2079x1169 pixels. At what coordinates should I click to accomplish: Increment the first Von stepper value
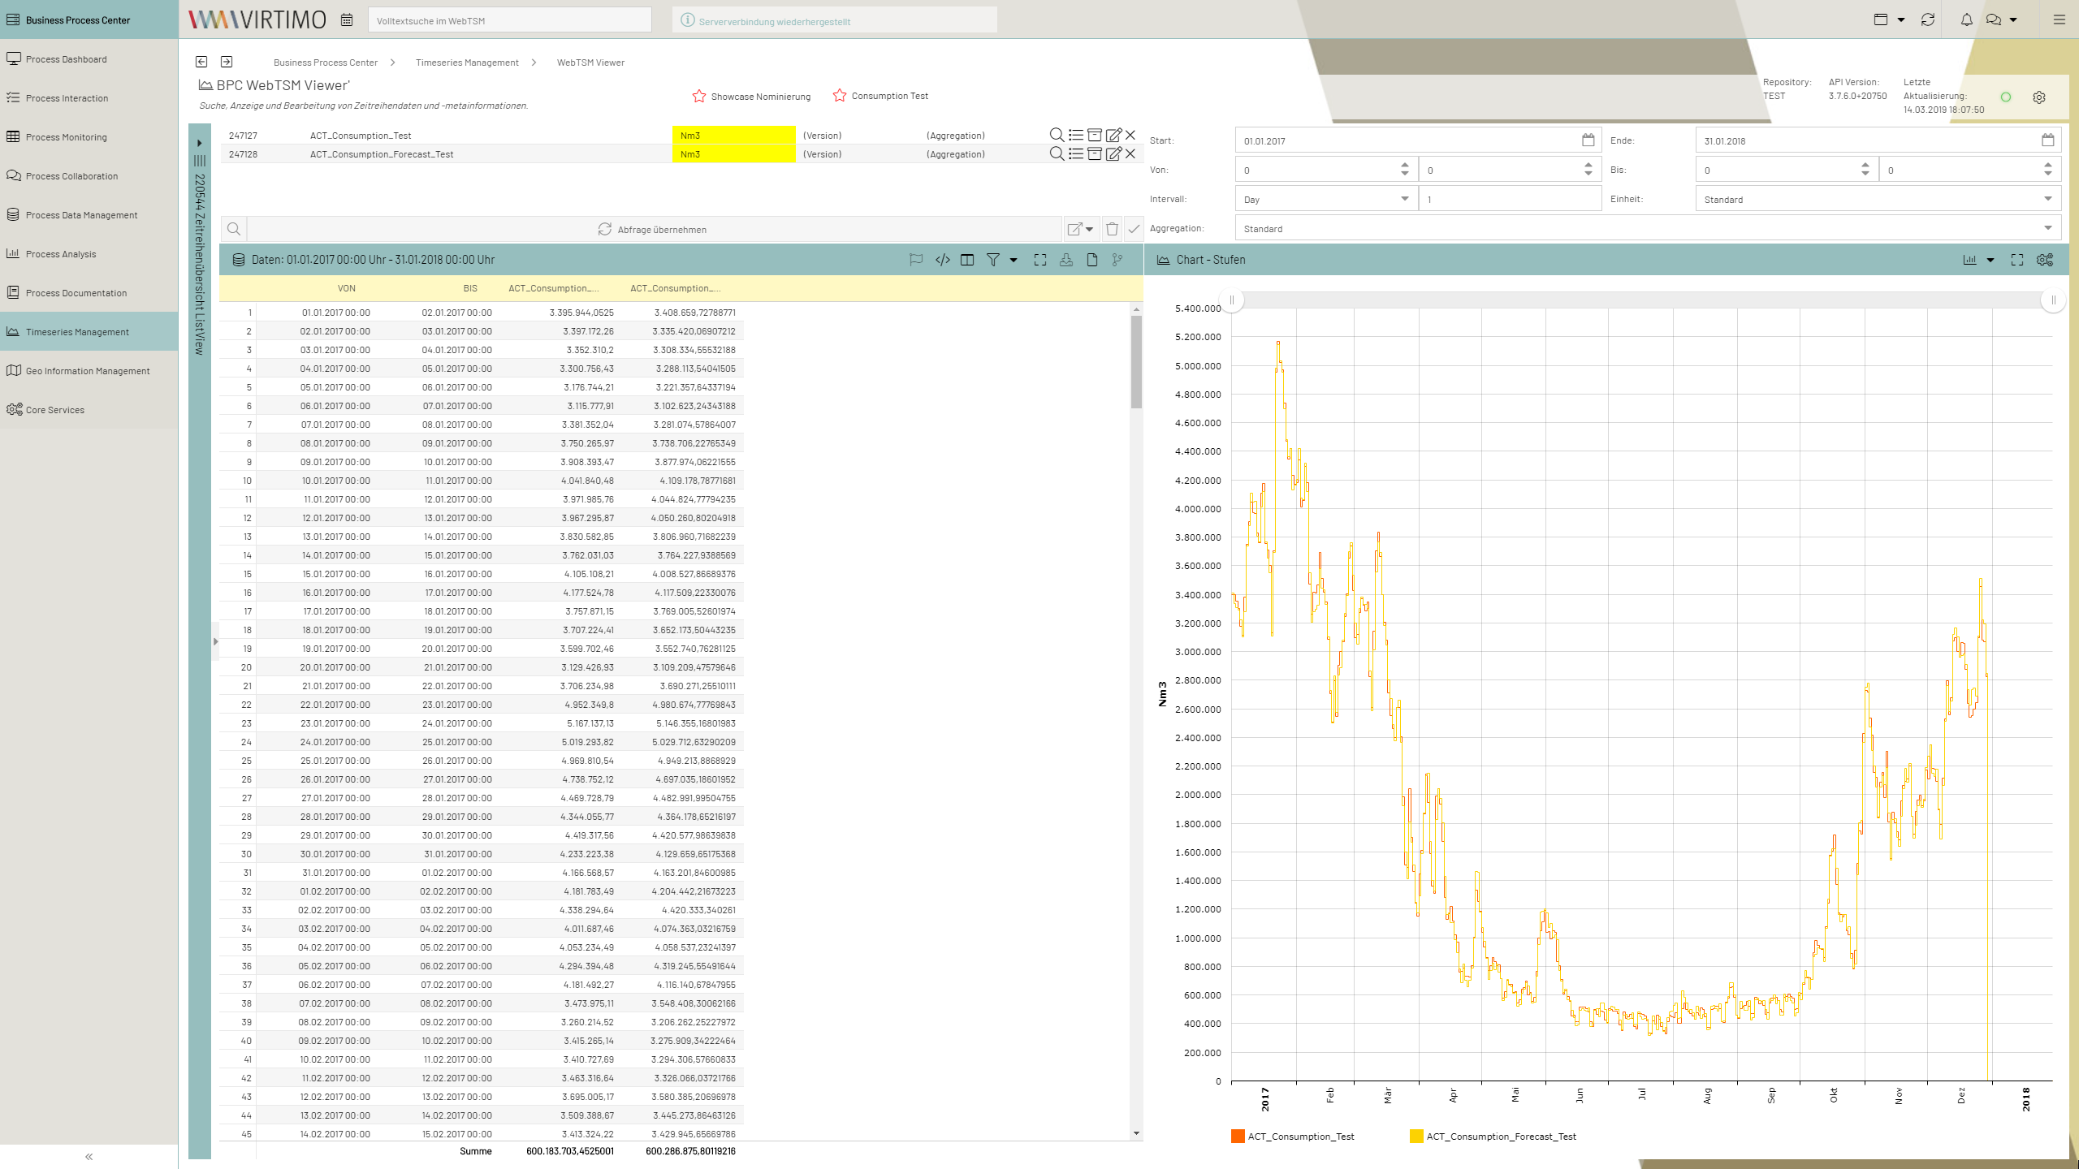click(1405, 165)
